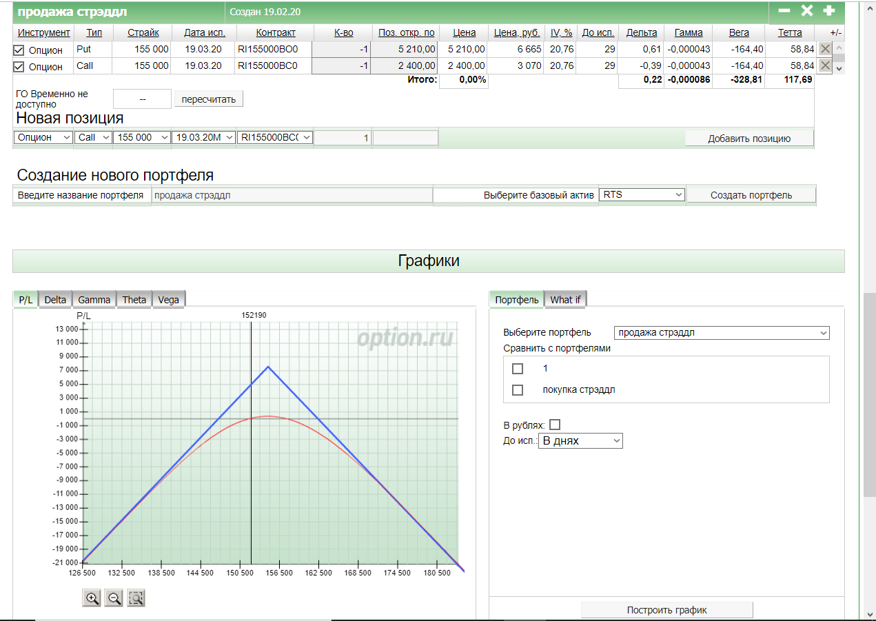876x621 pixels.
Task: Reset chart zoom to fit
Action: (136, 598)
